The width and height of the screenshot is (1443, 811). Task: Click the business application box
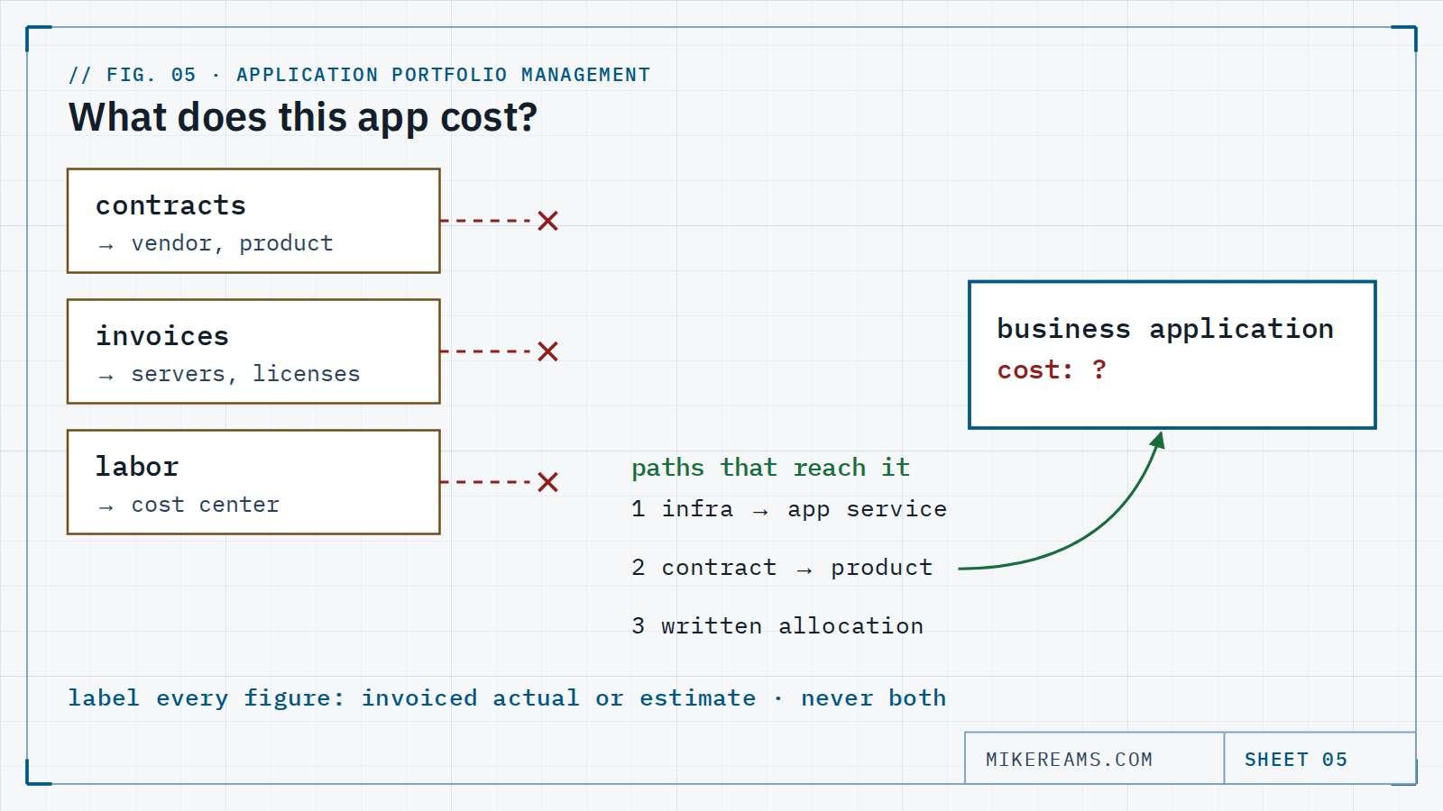coord(1172,355)
